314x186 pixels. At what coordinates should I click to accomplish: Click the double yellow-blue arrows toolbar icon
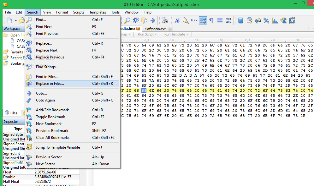coord(258,20)
